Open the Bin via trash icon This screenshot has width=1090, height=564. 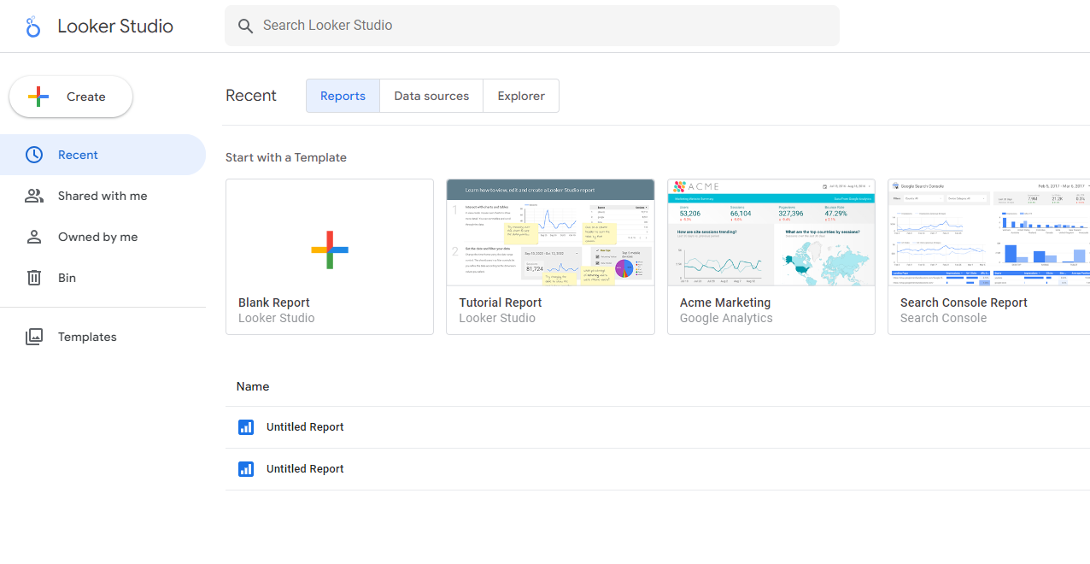point(34,278)
